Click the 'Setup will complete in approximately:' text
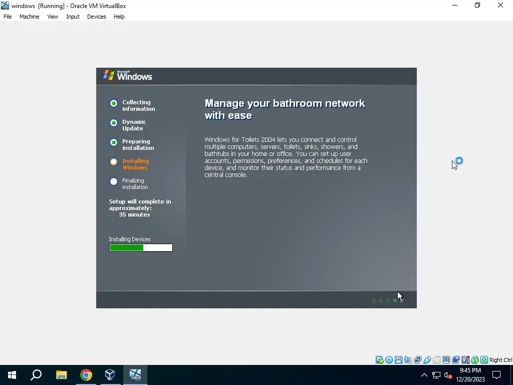The width and height of the screenshot is (513, 385). pyautogui.click(x=140, y=205)
